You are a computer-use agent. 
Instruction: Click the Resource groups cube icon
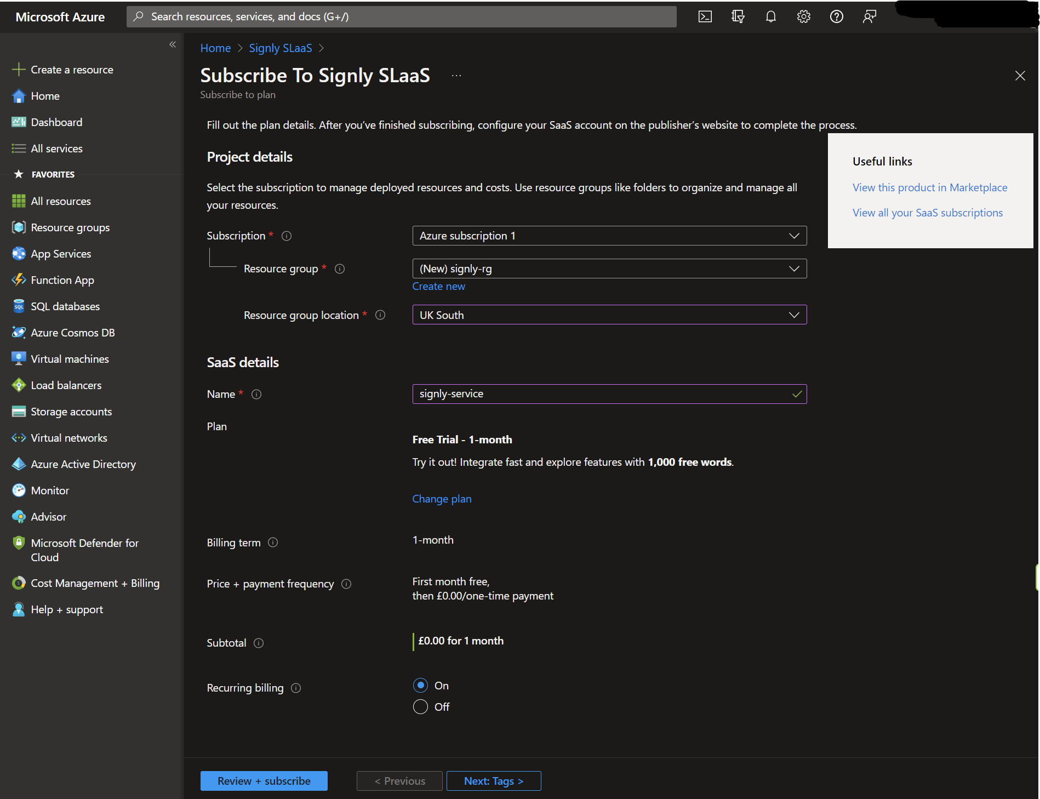[x=19, y=227]
